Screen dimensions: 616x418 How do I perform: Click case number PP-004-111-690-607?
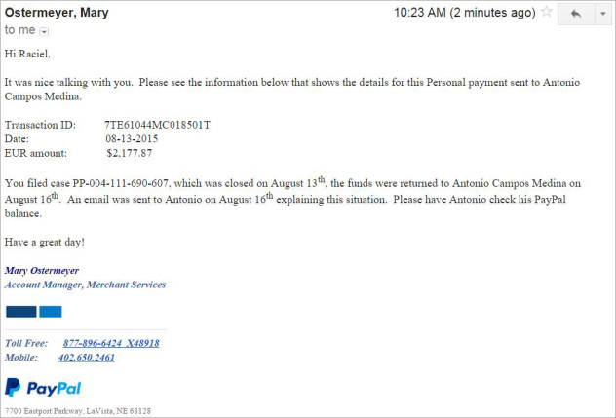121,183
